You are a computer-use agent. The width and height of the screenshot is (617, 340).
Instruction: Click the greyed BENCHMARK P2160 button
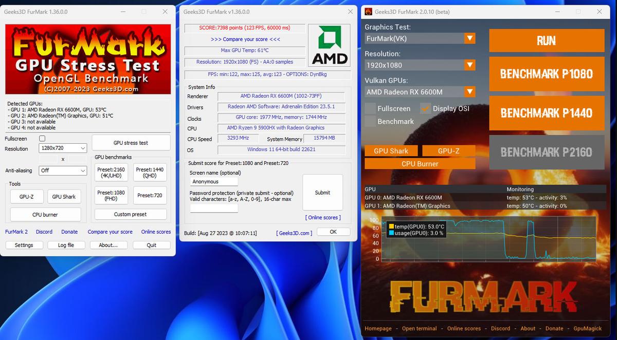(x=547, y=152)
